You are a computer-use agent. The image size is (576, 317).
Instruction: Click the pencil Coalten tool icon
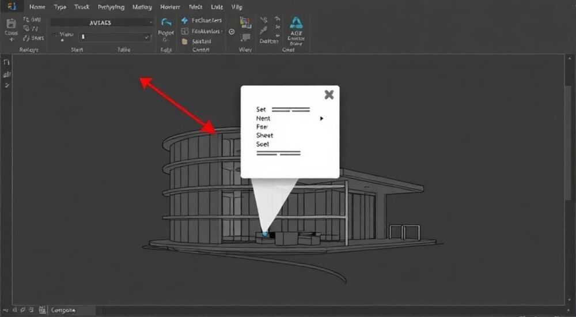tap(263, 31)
